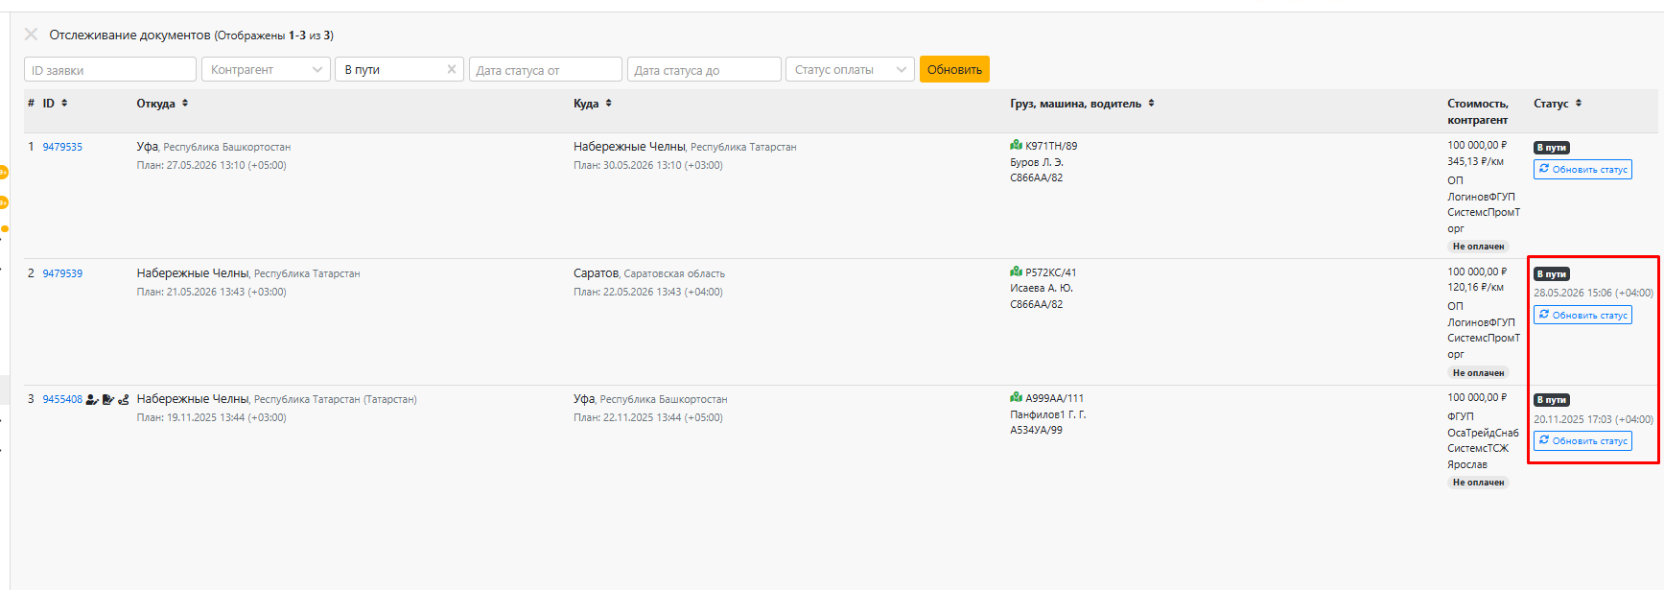
Task: Click truck icon next to A999AA/111
Action: coord(1016,397)
